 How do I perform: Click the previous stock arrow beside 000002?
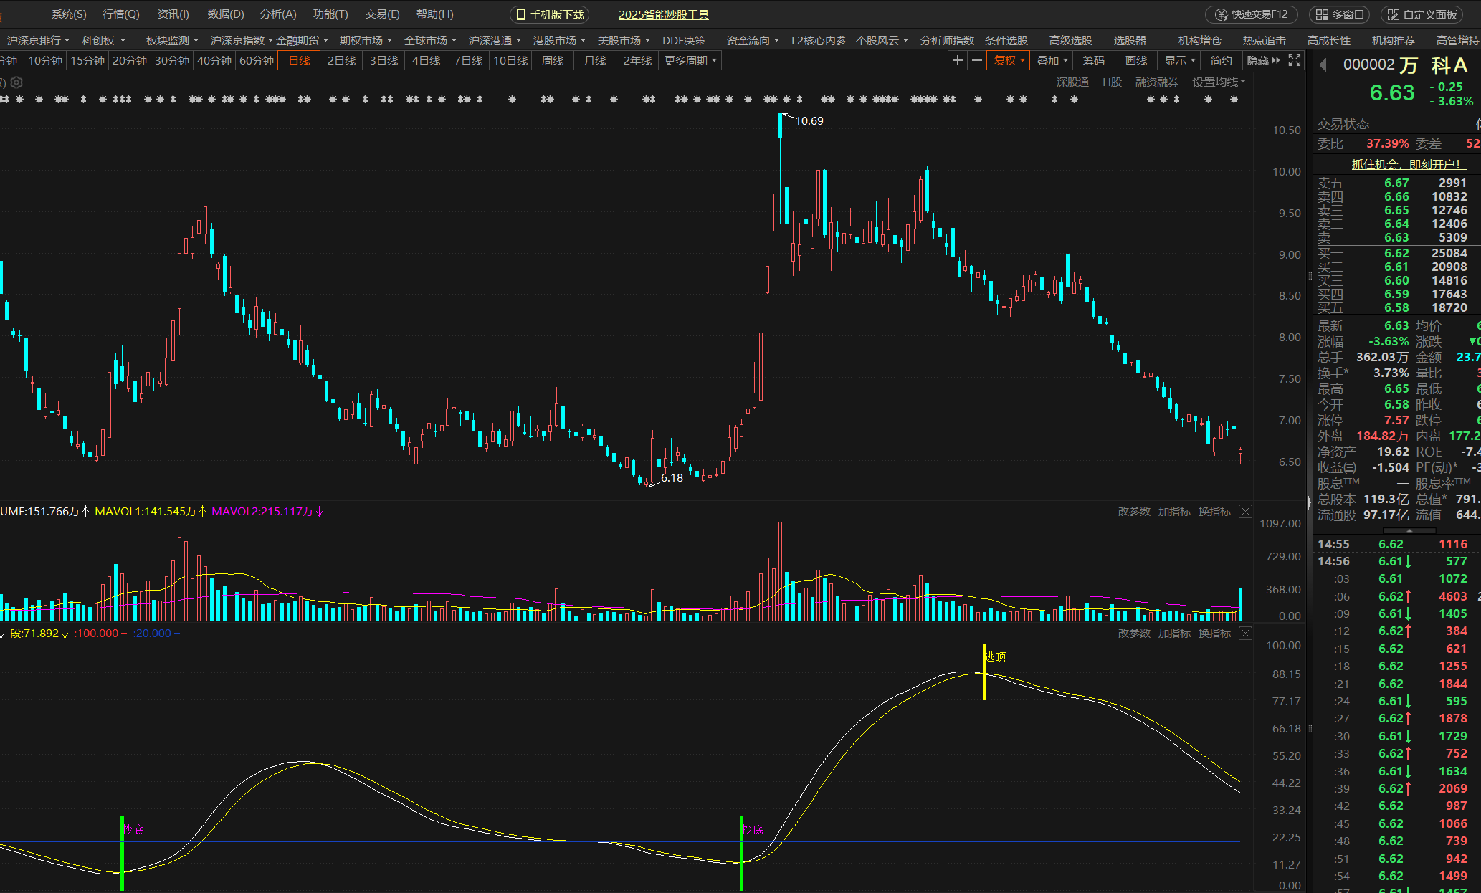pyautogui.click(x=1323, y=66)
